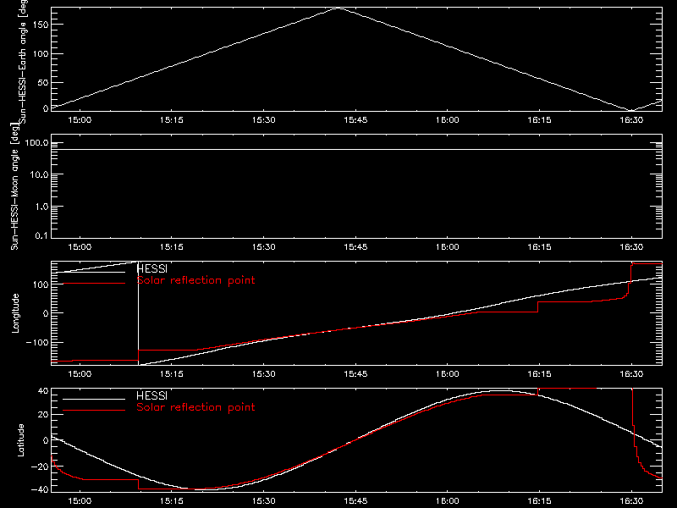Click the 100 tick on Earth angle axis

(x=41, y=54)
